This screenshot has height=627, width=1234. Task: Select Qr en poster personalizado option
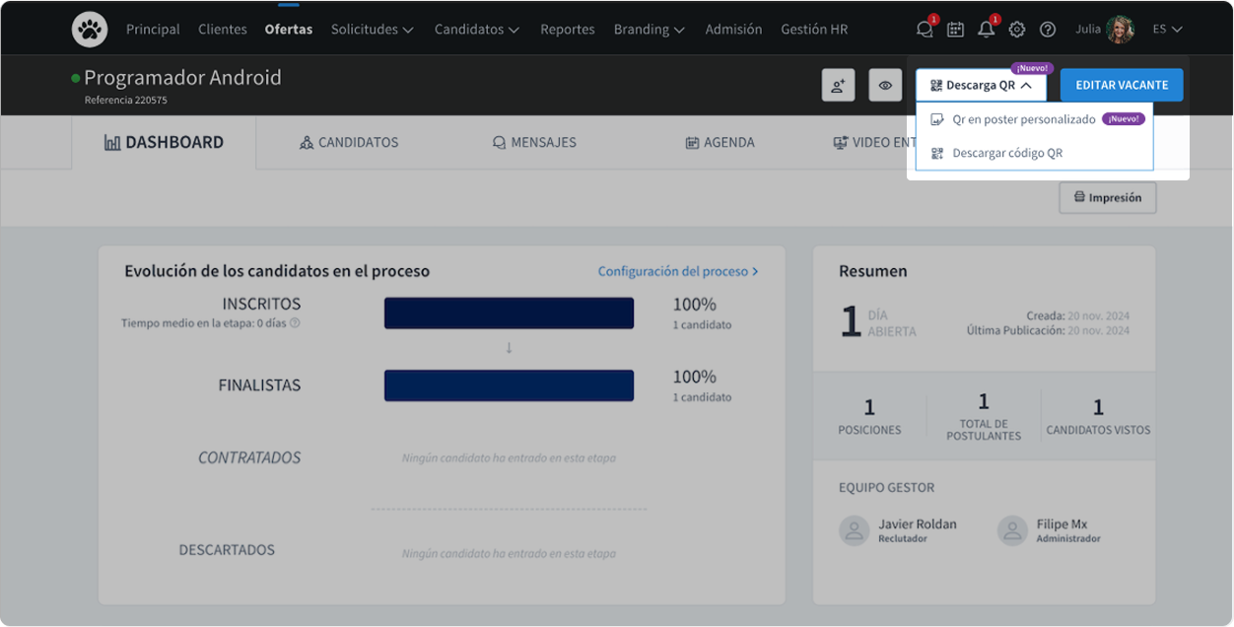coord(1034,119)
